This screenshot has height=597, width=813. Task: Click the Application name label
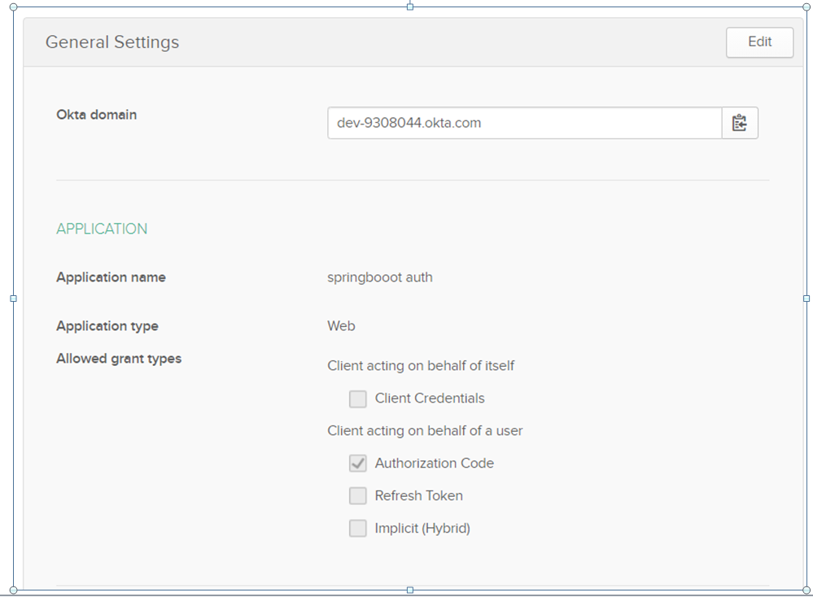coord(111,277)
